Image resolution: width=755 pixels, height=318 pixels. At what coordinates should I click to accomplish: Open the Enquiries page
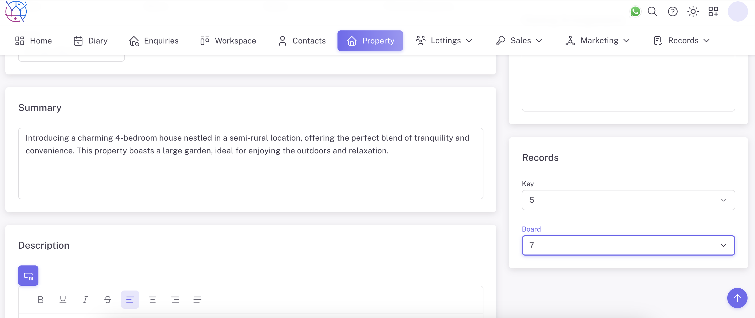pyautogui.click(x=154, y=41)
